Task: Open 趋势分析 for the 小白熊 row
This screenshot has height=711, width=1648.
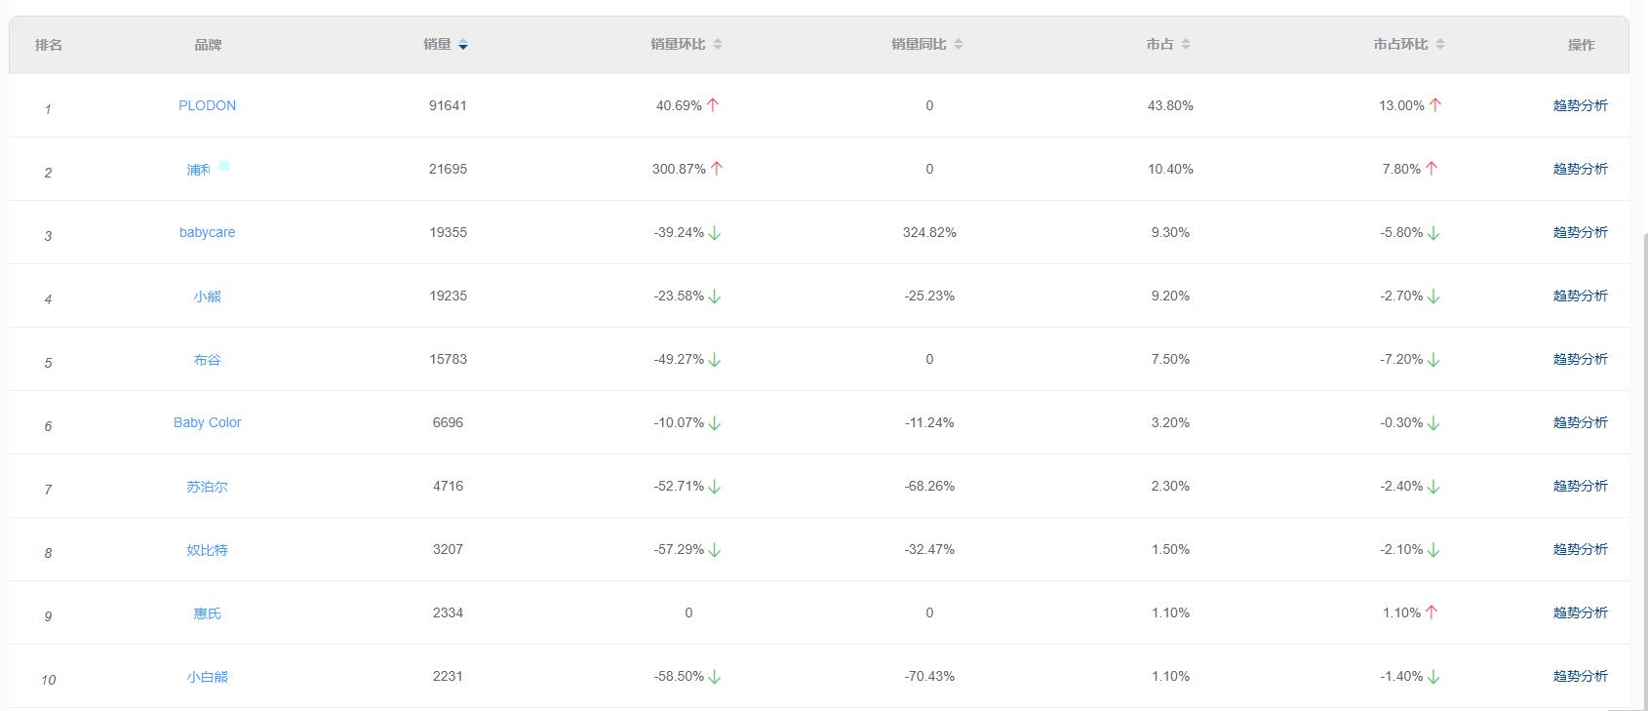Action: point(1580,676)
